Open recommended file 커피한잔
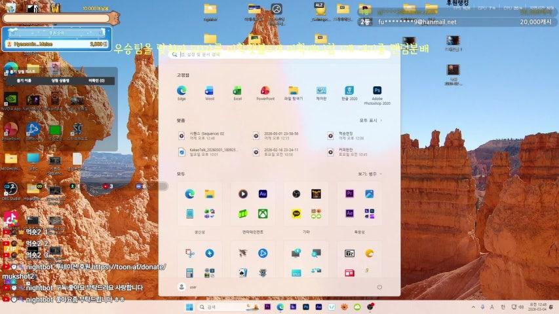Viewport: 559px width, 314px height. [347, 152]
